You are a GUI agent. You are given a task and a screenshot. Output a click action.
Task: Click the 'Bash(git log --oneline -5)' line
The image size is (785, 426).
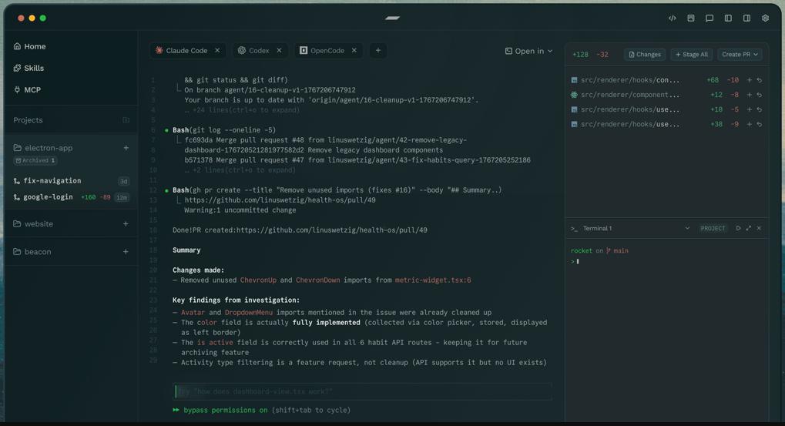(223, 130)
